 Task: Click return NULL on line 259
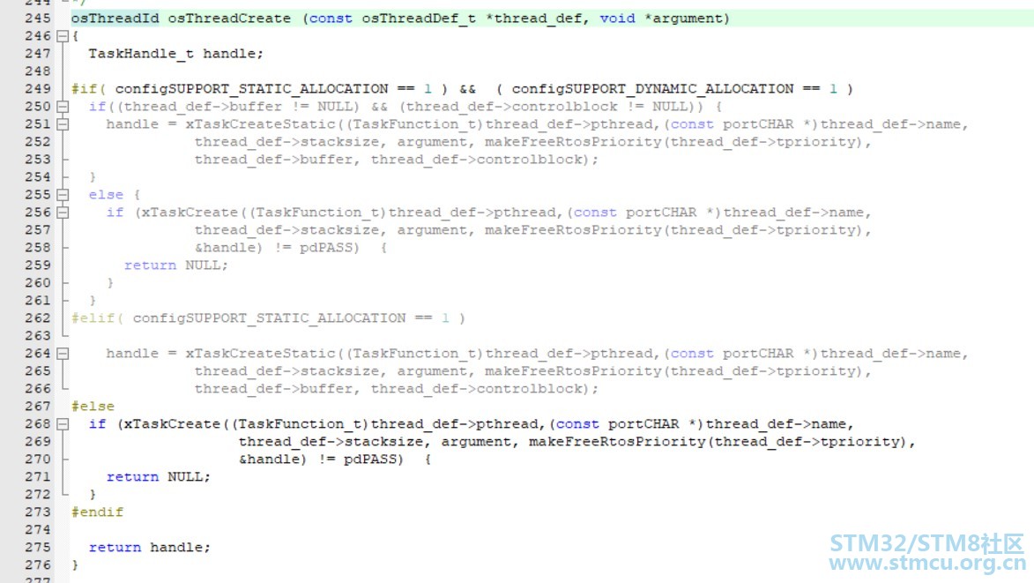tap(175, 265)
